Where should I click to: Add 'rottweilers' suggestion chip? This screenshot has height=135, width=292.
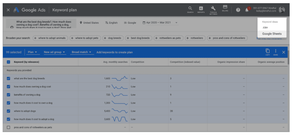195,38
